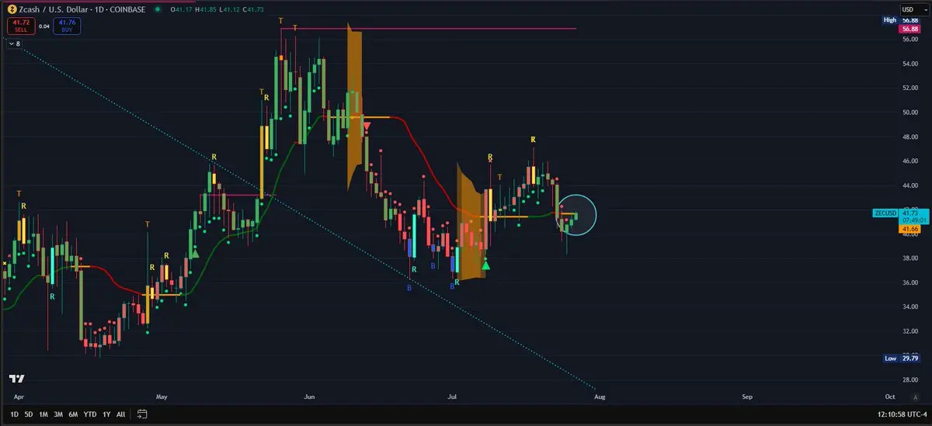
Task: Click the ZECUSD price label on axis
Action: (x=885, y=213)
